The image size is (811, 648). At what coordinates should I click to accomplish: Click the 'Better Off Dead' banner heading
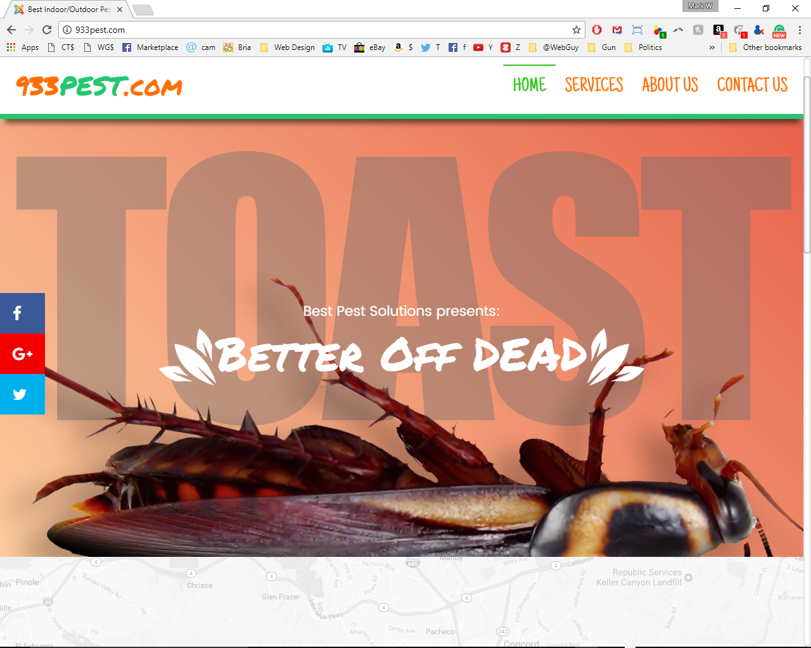402,356
